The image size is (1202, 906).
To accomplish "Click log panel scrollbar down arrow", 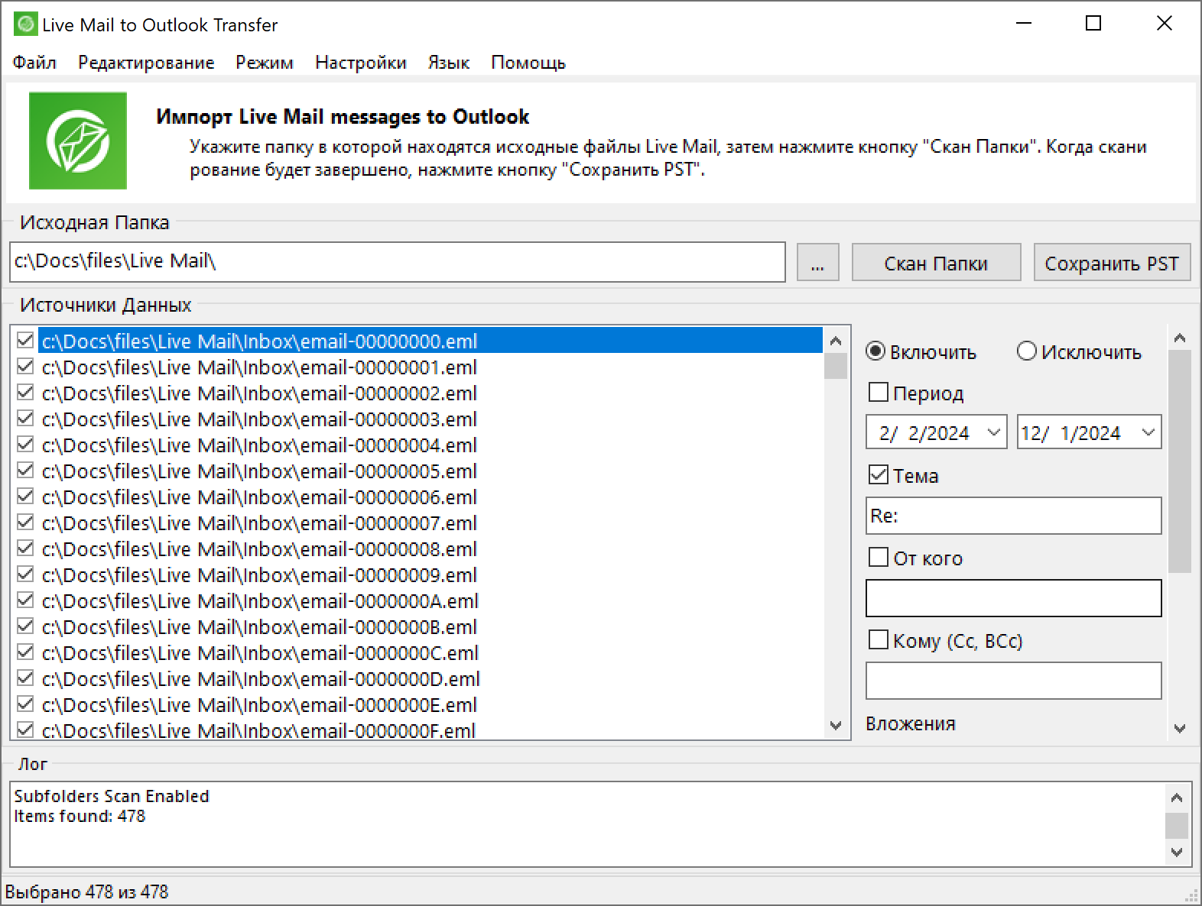I will (1177, 853).
